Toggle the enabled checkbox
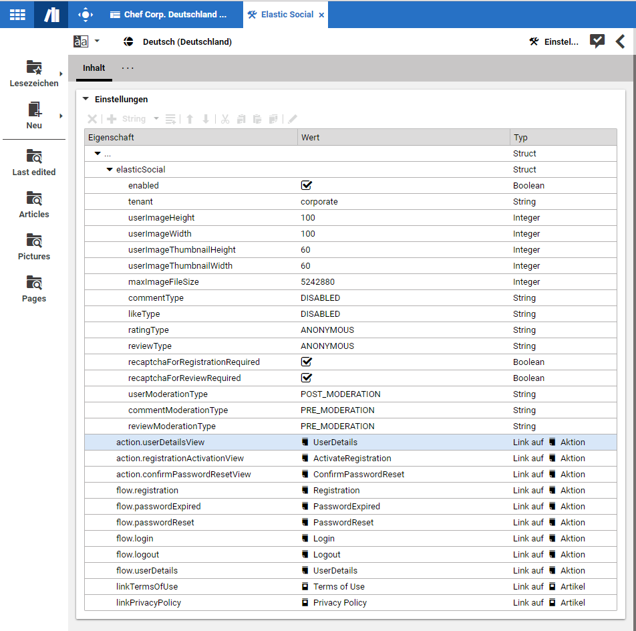The width and height of the screenshot is (636, 631). [x=307, y=186]
